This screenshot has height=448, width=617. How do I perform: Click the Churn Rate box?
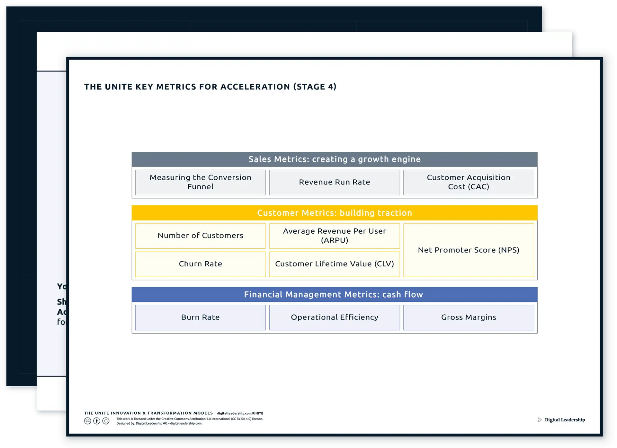pyautogui.click(x=200, y=264)
